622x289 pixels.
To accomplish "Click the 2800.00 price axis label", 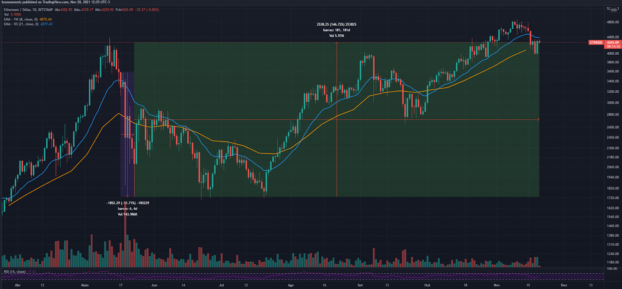I will pyautogui.click(x=613, y=115).
